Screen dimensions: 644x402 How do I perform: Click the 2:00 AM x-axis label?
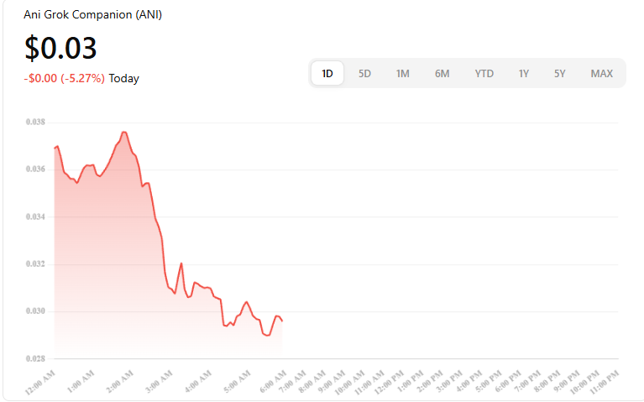[119, 382]
